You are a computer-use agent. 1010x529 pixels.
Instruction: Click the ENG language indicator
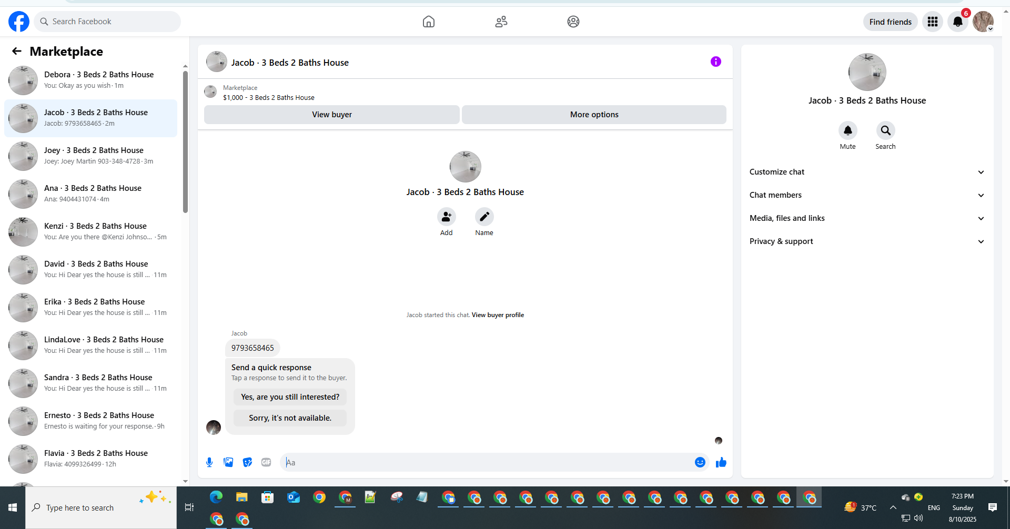[934, 508]
